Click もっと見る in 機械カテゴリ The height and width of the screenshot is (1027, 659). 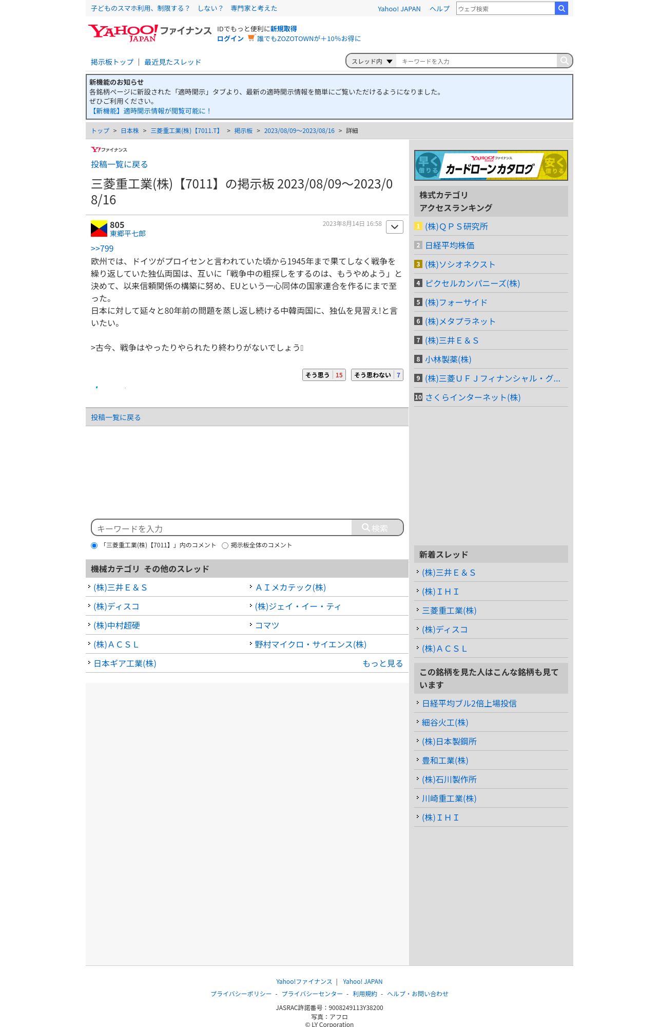click(x=382, y=663)
